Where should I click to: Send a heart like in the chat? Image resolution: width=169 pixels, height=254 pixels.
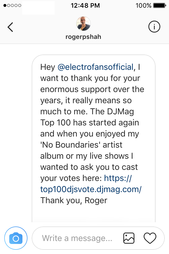(x=150, y=238)
